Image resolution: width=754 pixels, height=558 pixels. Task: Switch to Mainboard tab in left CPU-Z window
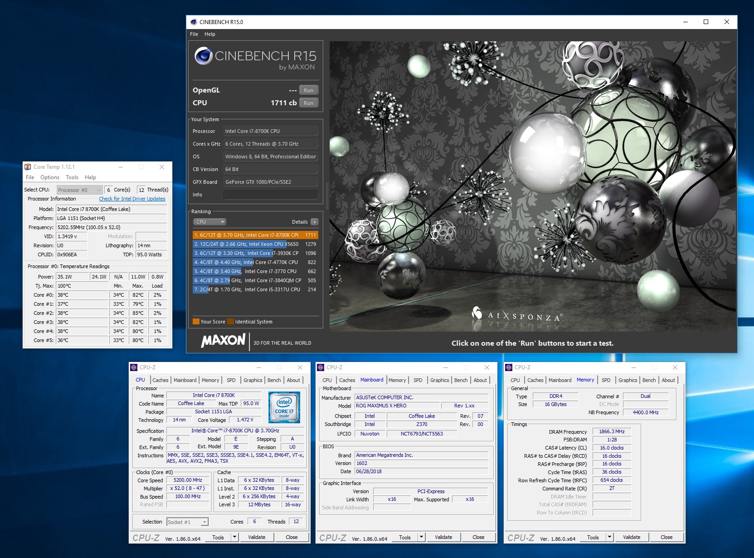click(x=185, y=380)
